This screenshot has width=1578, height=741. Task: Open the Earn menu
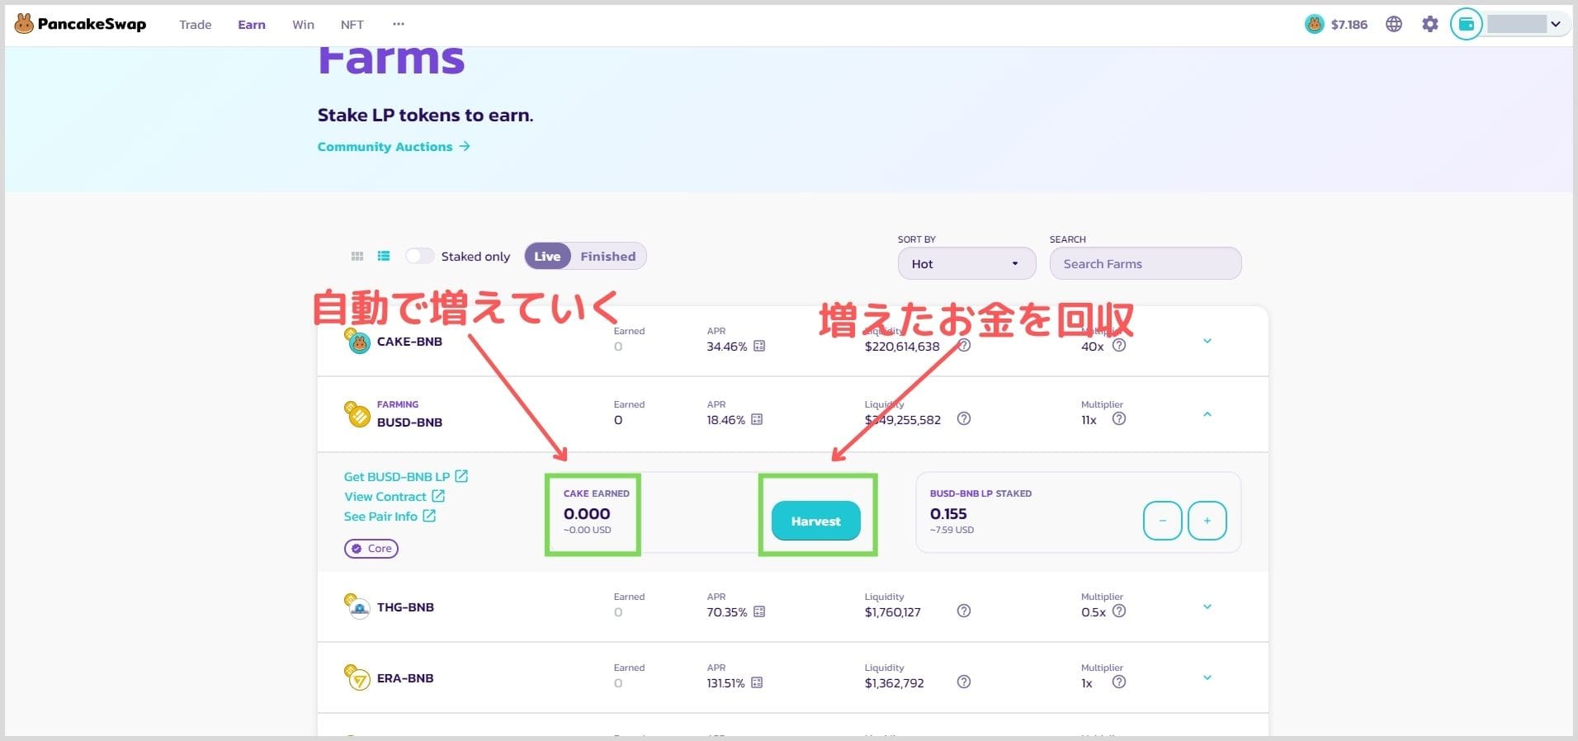point(252,25)
